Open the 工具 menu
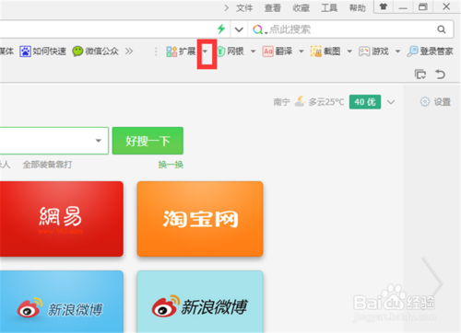 [x=329, y=8]
